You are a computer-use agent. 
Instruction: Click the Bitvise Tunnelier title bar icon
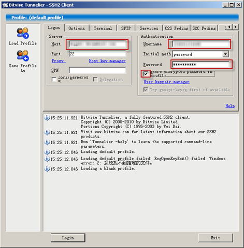pos(5,5)
